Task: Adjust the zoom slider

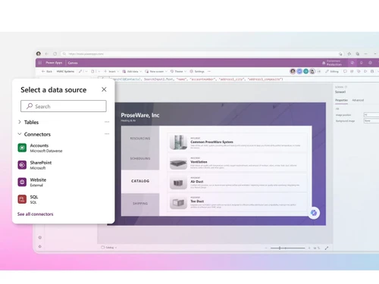Action: [x=287, y=248]
